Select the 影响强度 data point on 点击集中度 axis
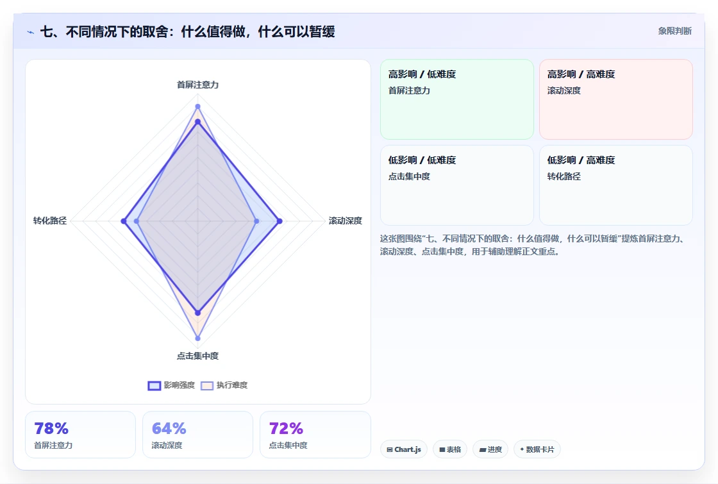The width and height of the screenshot is (718, 484). [198, 313]
